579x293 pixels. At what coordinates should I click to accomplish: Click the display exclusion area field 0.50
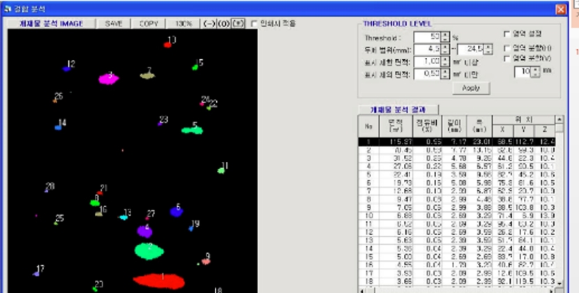point(428,74)
